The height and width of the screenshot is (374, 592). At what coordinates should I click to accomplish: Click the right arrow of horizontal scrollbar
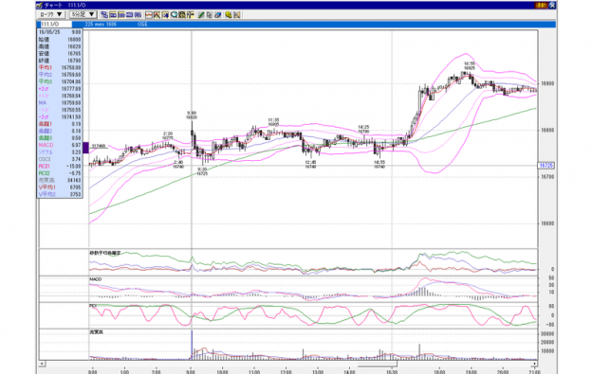(x=534, y=364)
